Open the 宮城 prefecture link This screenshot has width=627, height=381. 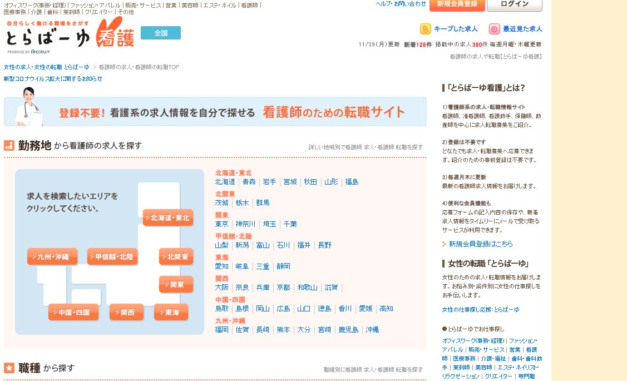pyautogui.click(x=290, y=182)
